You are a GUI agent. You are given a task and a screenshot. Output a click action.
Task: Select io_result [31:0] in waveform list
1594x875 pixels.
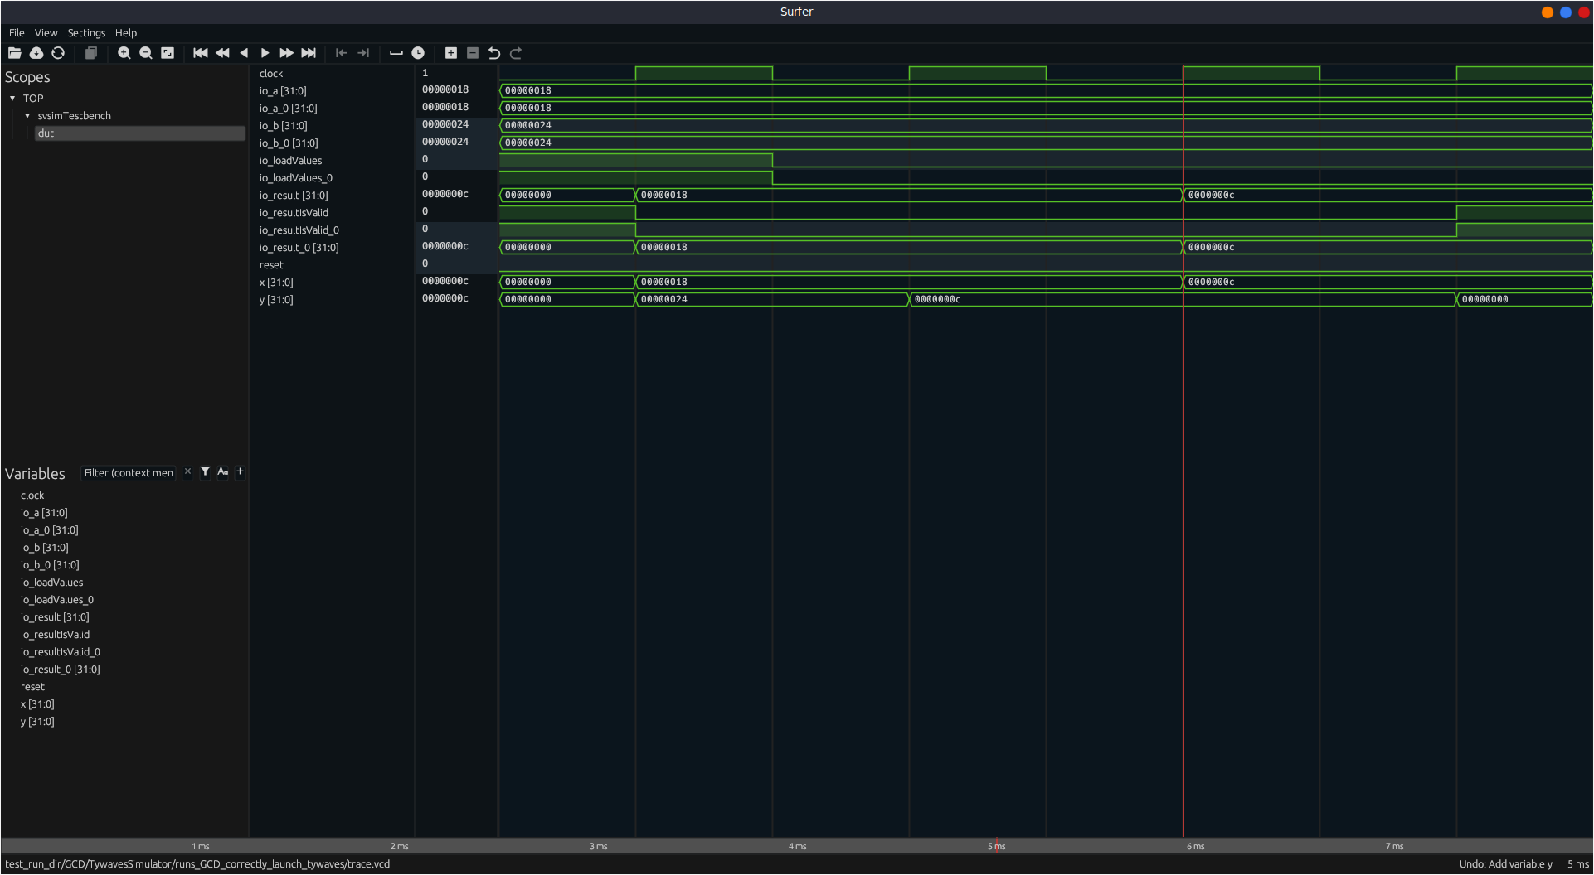point(294,196)
